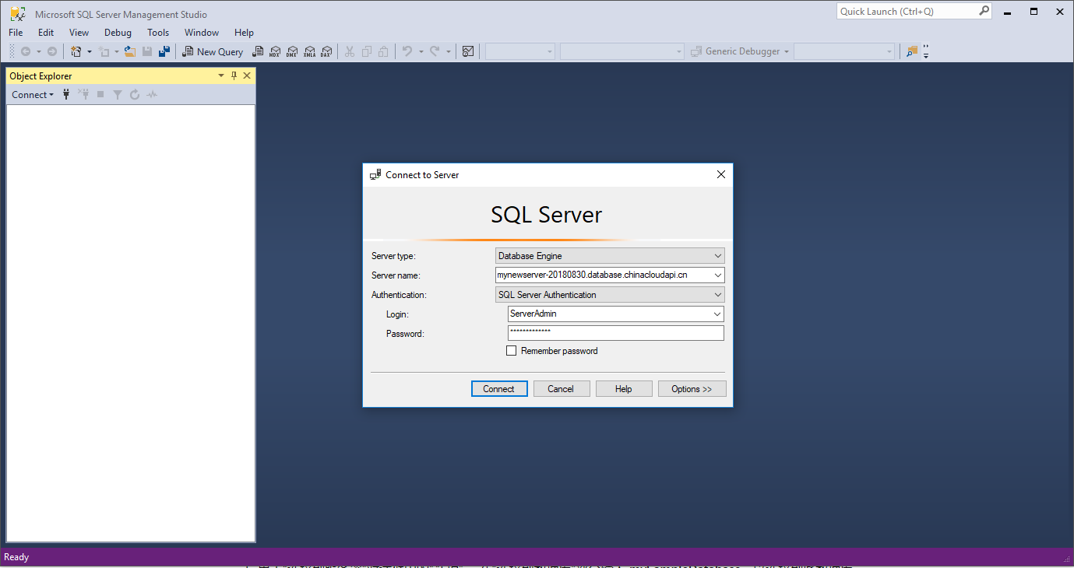This screenshot has width=1074, height=568.
Task: Open the Login dropdown arrow
Action: click(717, 314)
